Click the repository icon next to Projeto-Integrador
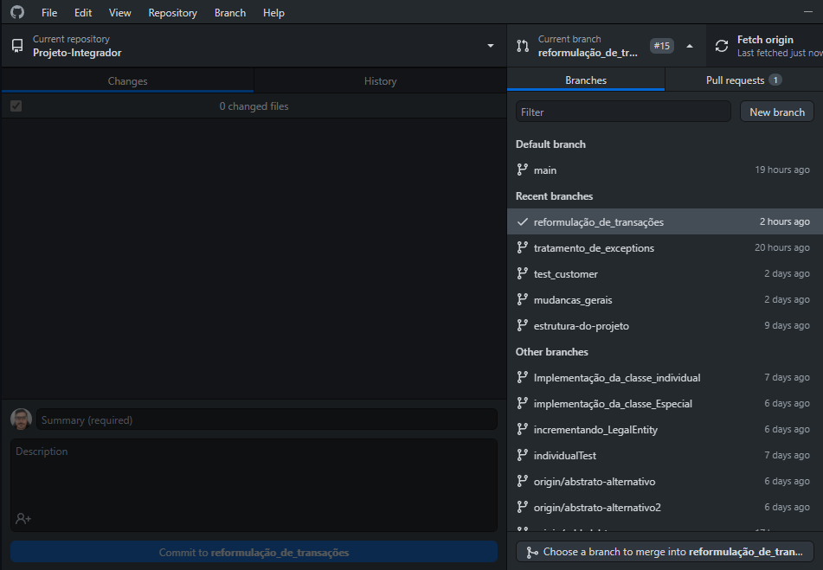The image size is (823, 570). pos(15,45)
